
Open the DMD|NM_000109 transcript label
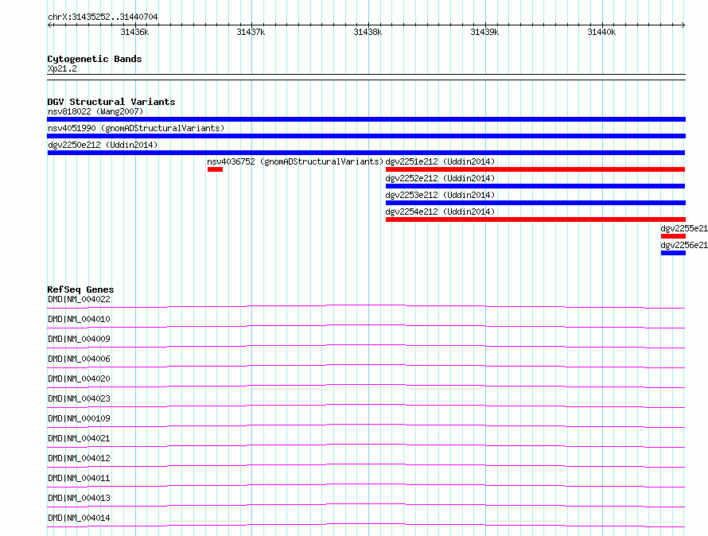79,418
